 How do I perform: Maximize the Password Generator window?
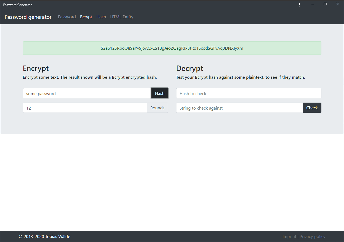pyautogui.click(x=325, y=4)
